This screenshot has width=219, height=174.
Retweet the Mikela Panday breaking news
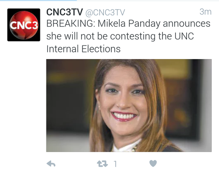[102, 164]
